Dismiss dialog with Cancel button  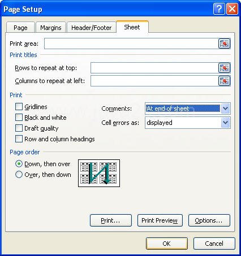tap(214, 244)
